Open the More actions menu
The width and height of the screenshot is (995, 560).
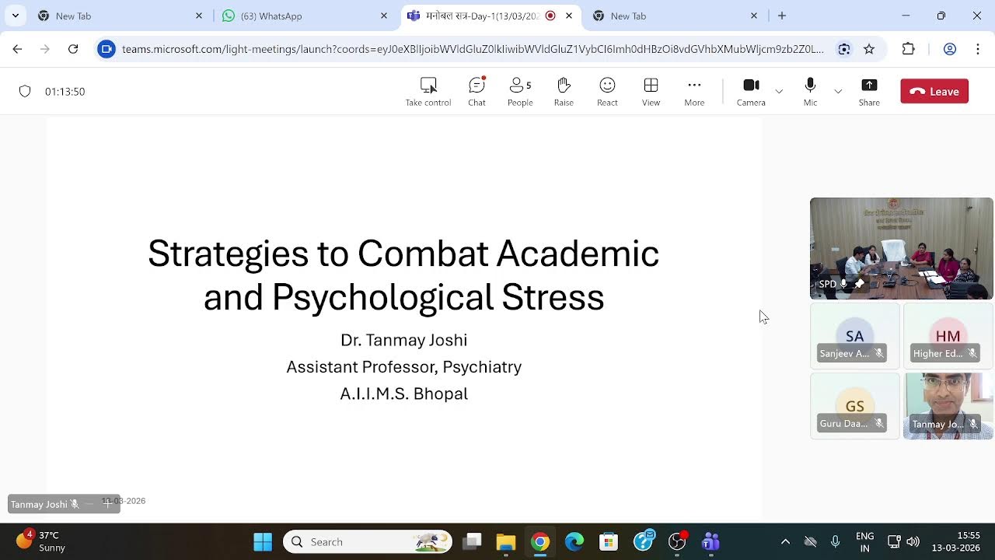tap(694, 91)
